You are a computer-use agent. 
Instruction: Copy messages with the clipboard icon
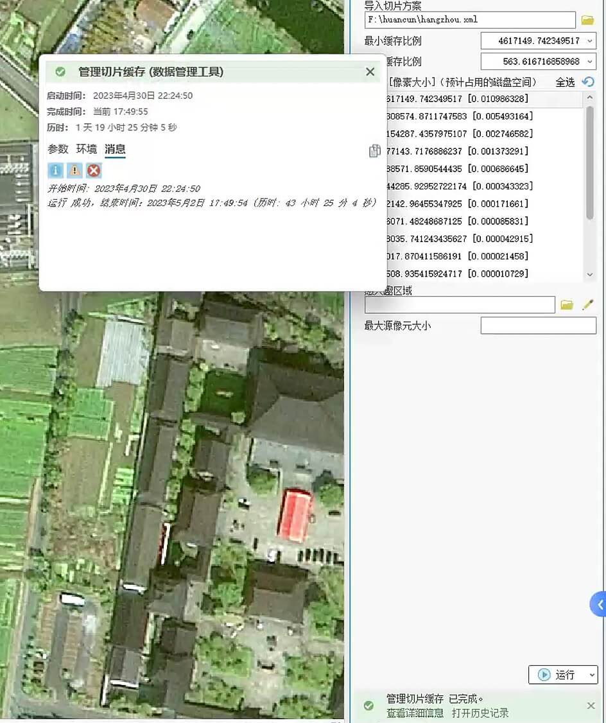pyautogui.click(x=375, y=151)
